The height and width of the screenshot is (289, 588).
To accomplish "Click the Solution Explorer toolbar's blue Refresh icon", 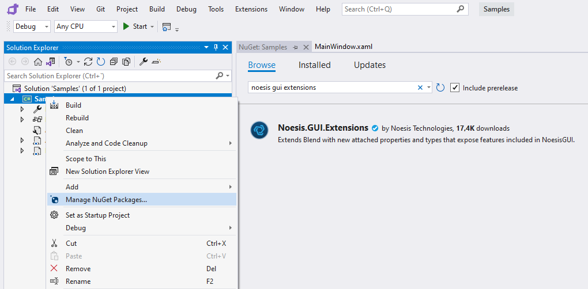I will pos(101,62).
